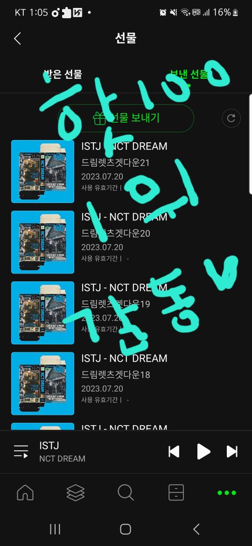Screen dimensions: 252x546
Task: Open the playlist queue icon in player bar
Action: 21,451
